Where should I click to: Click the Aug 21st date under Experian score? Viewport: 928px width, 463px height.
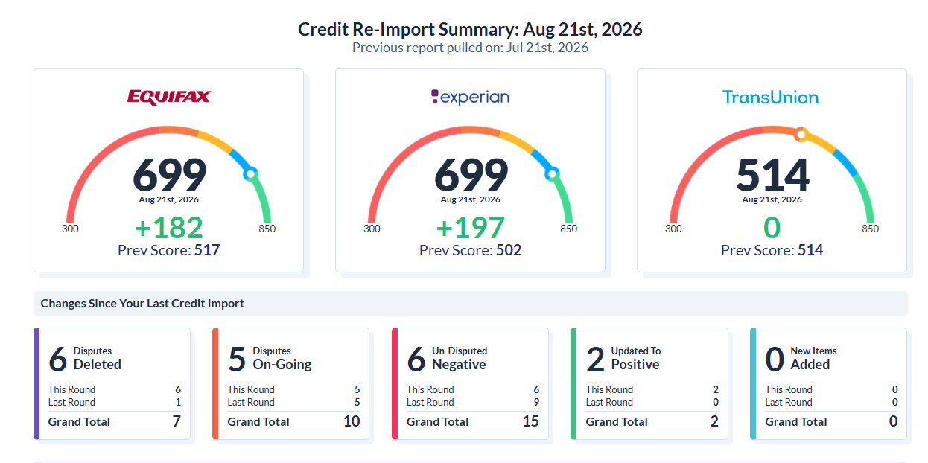pyautogui.click(x=470, y=199)
